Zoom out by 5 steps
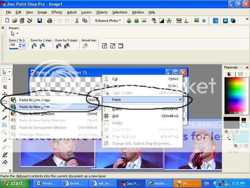 point(58,46)
